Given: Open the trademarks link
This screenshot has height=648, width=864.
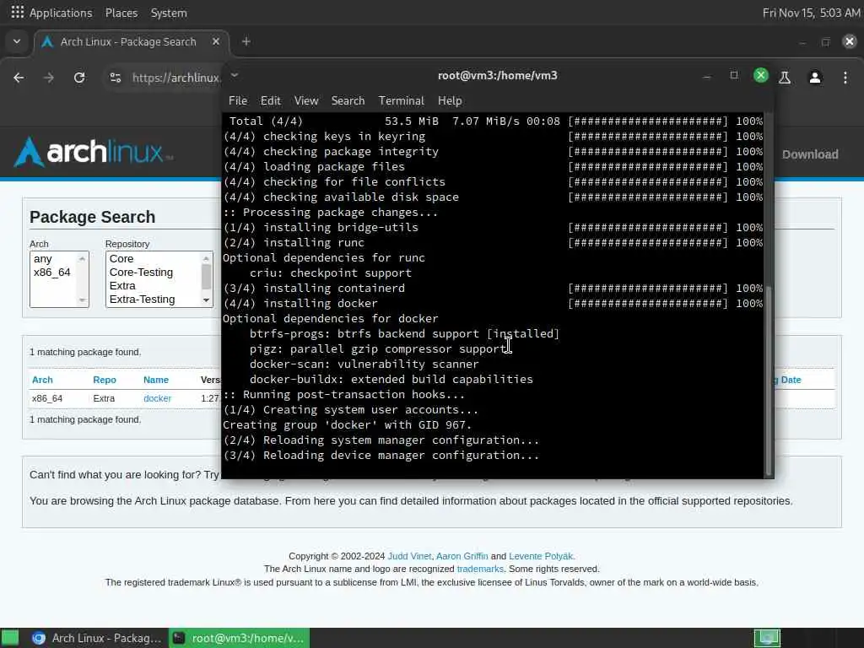Looking at the screenshot, I should (480, 569).
